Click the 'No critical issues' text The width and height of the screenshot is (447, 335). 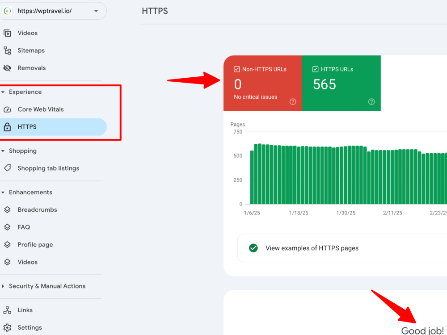point(255,97)
